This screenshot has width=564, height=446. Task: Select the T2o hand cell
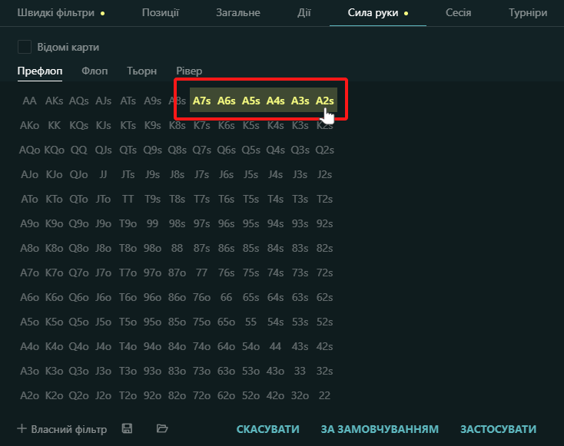click(x=128, y=395)
